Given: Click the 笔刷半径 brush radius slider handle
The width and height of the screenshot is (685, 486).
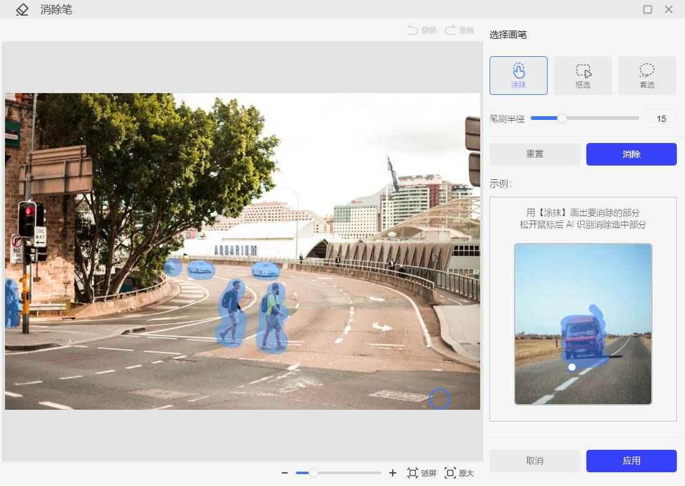Looking at the screenshot, I should (x=562, y=118).
